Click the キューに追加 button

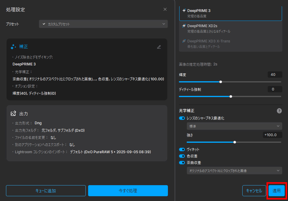(x=46, y=191)
